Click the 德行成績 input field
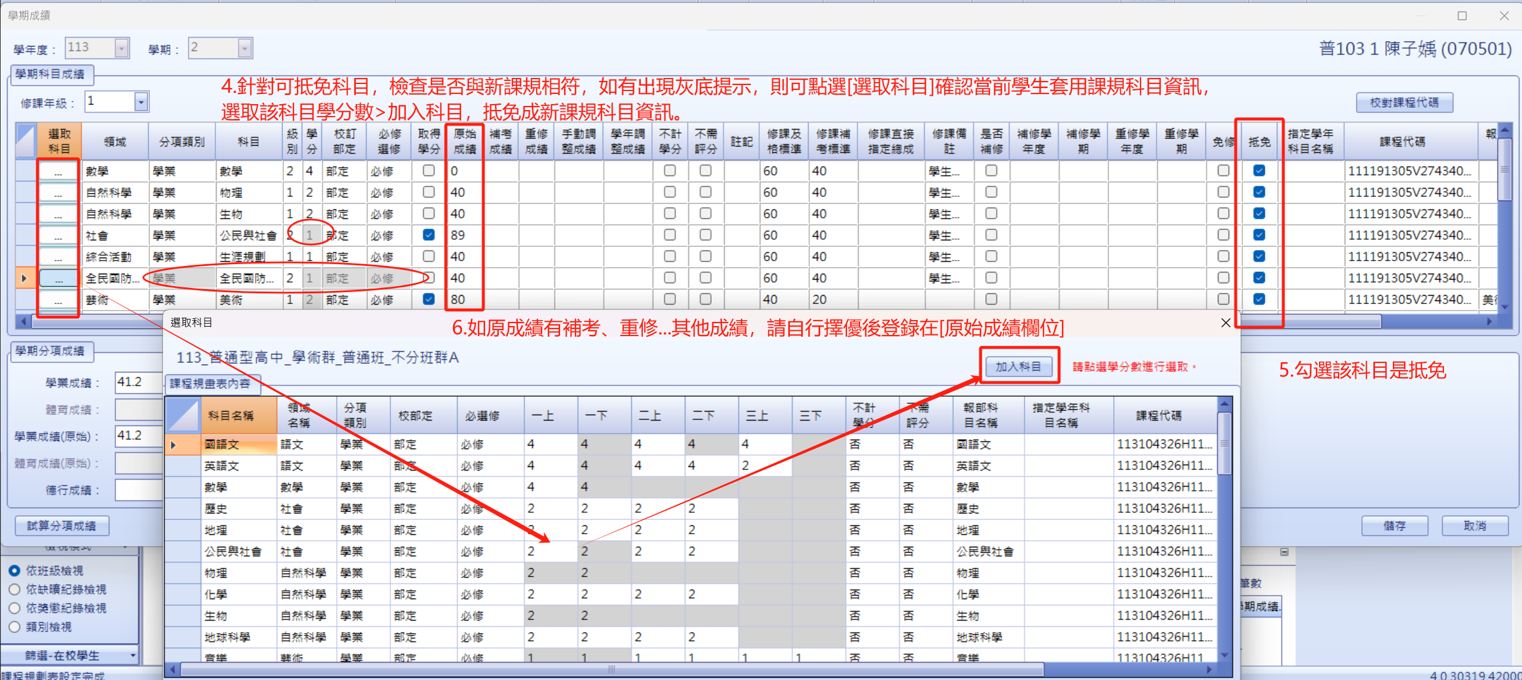This screenshot has height=680, width=1522. [x=139, y=490]
